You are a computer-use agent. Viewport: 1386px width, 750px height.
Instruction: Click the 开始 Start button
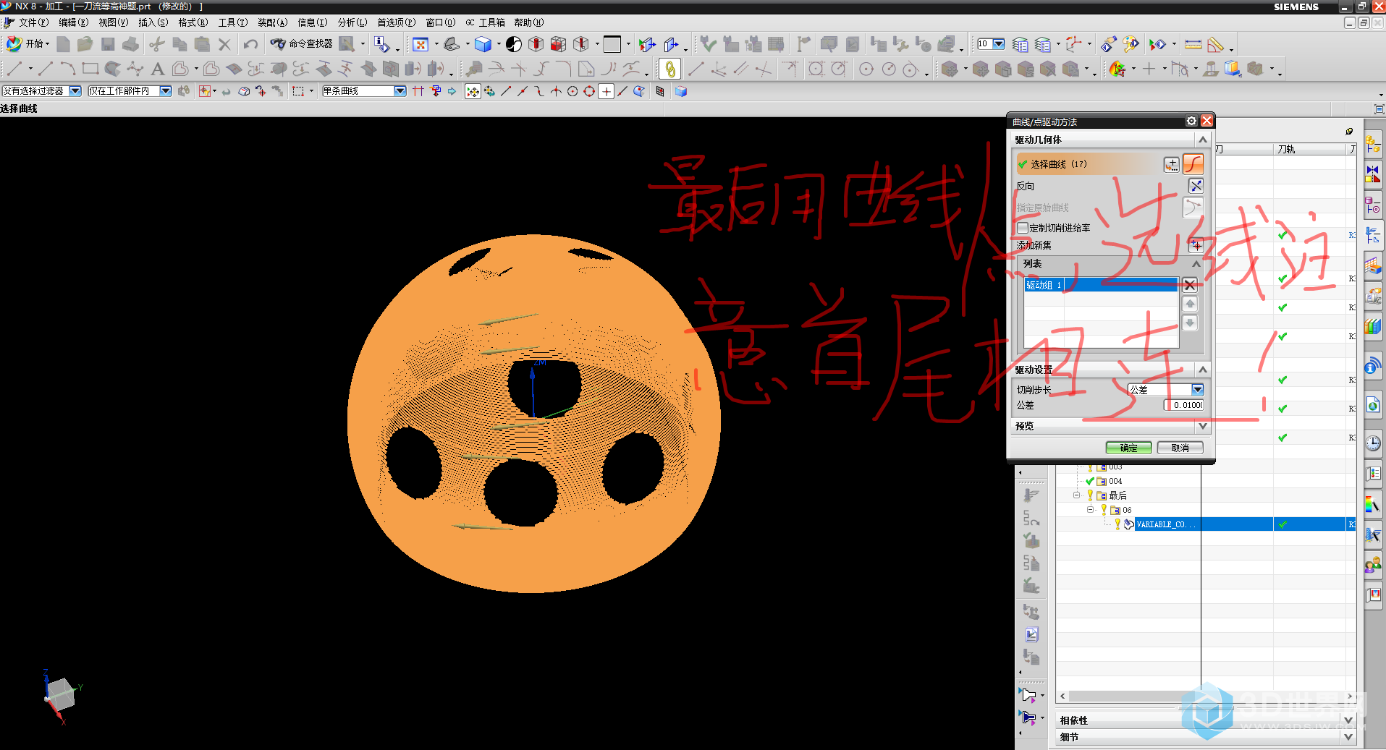28,44
